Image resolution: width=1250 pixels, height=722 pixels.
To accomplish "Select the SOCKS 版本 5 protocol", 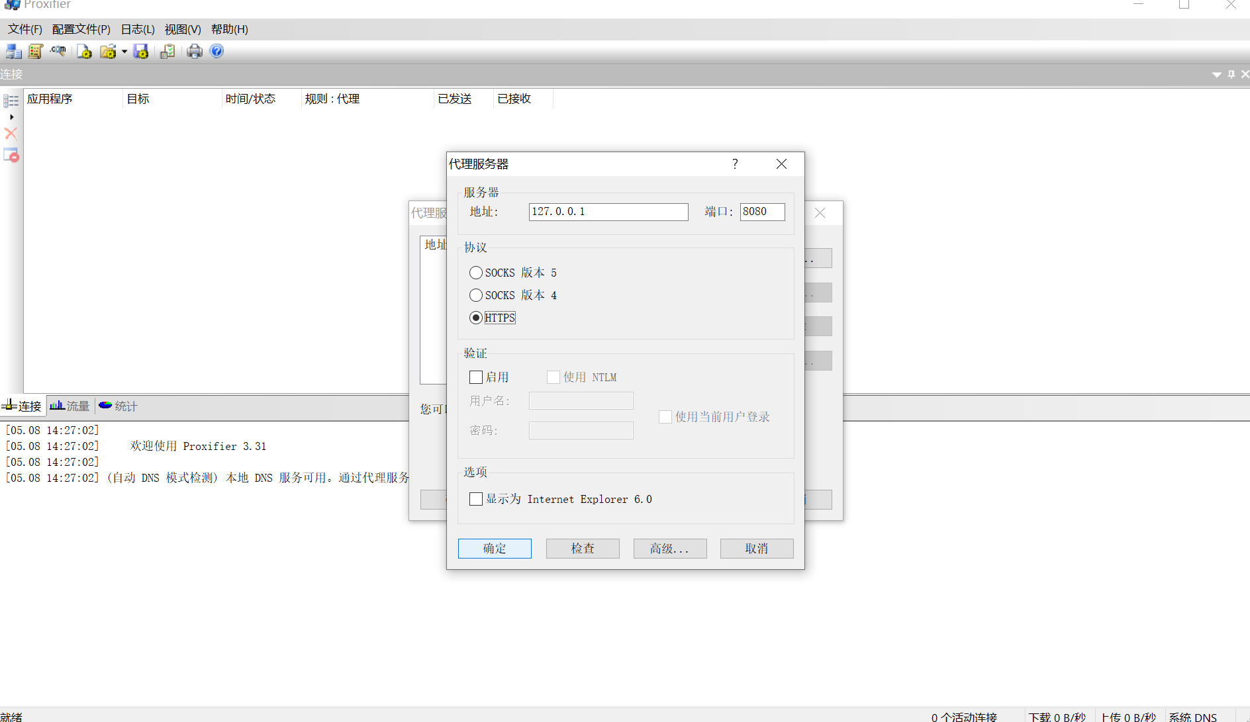I will pos(475,273).
